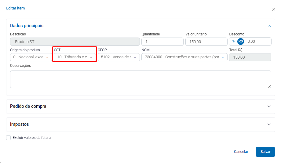Expand the Pedido de compra section

tap(269, 107)
